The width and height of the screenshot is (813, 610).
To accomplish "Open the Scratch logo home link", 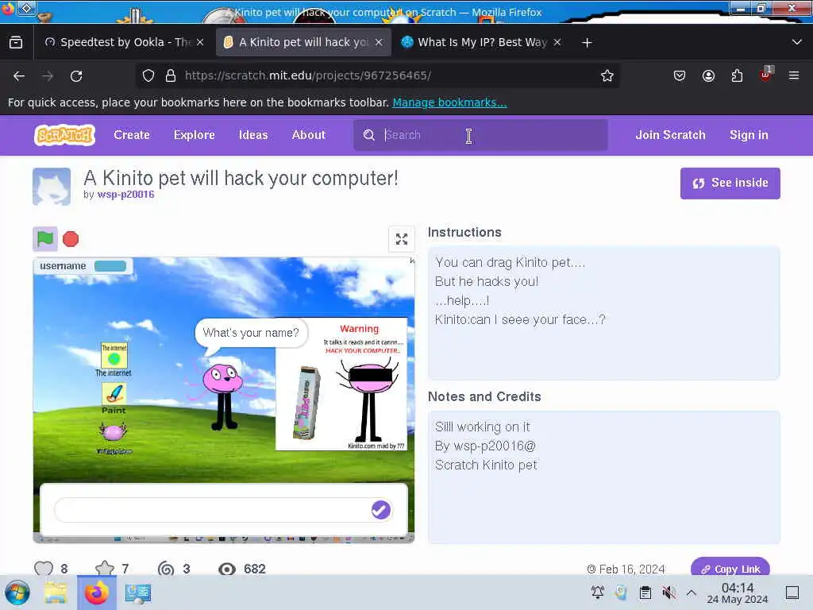I will [65, 135].
